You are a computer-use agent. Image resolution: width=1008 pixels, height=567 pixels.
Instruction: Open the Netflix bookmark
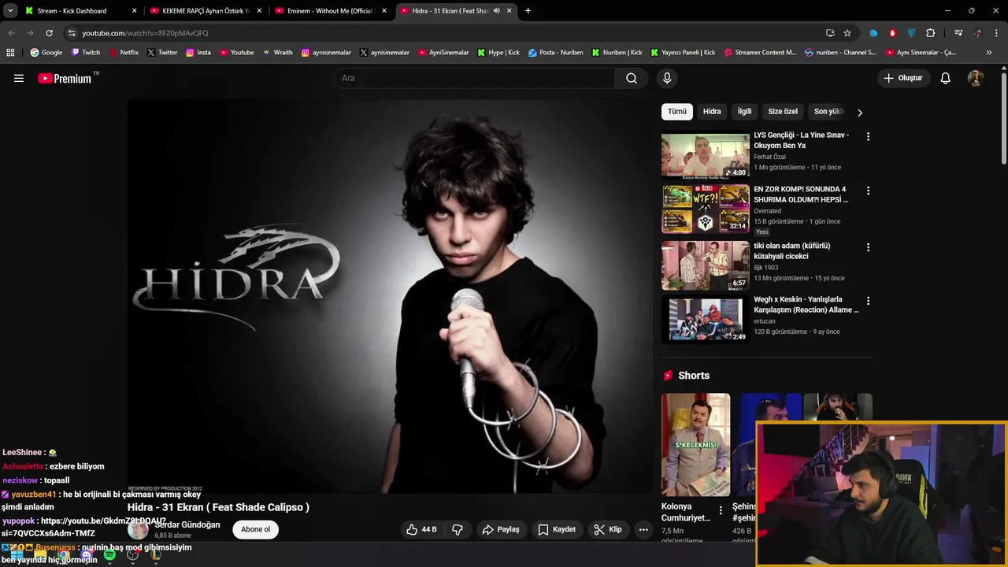[x=123, y=52]
